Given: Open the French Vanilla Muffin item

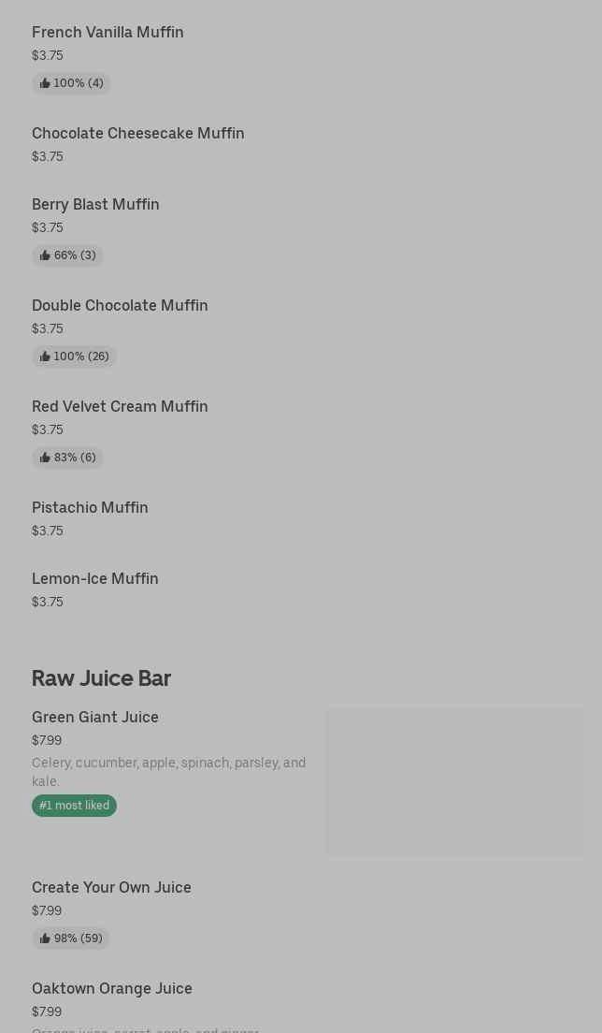Looking at the screenshot, I should point(107,32).
